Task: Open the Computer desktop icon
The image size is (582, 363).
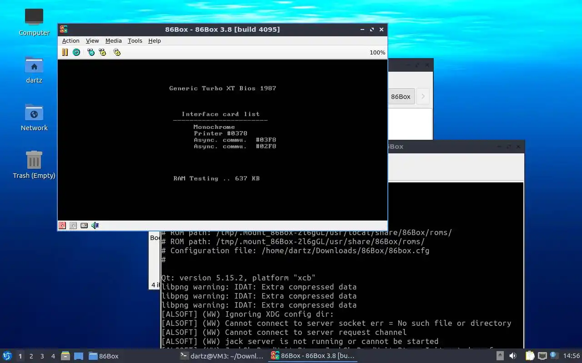Action: point(34,22)
